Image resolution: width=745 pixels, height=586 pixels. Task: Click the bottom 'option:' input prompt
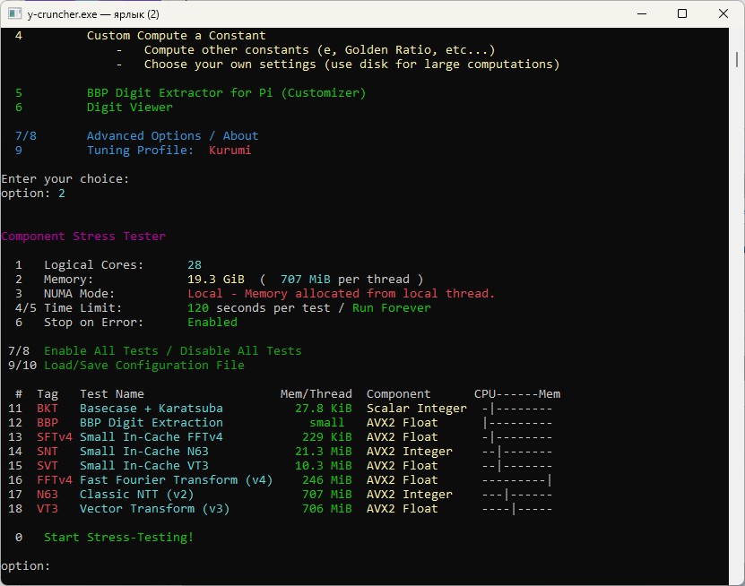(26, 566)
